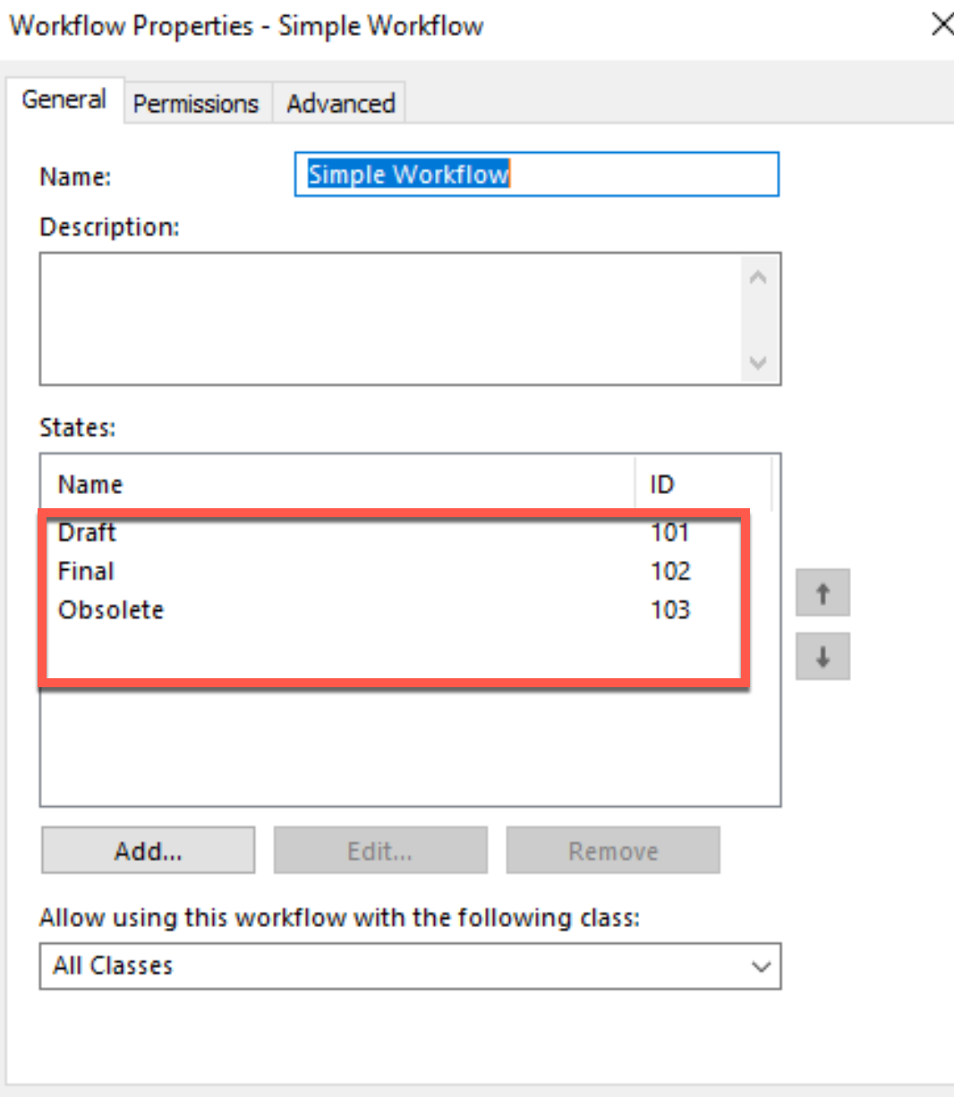The width and height of the screenshot is (954, 1097).
Task: Move selected state down with arrow icon
Action: 822,657
